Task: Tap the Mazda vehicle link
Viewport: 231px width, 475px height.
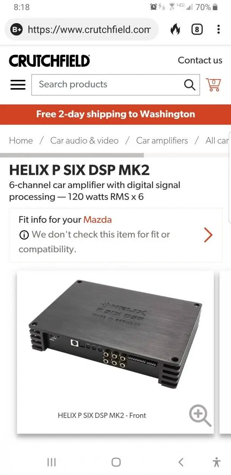Action: click(97, 220)
